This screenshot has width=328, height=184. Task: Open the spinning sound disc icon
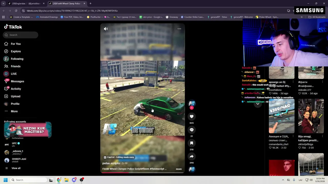192,169
